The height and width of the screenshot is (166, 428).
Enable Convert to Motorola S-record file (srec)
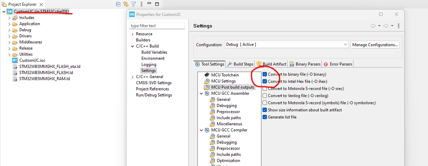264,89
